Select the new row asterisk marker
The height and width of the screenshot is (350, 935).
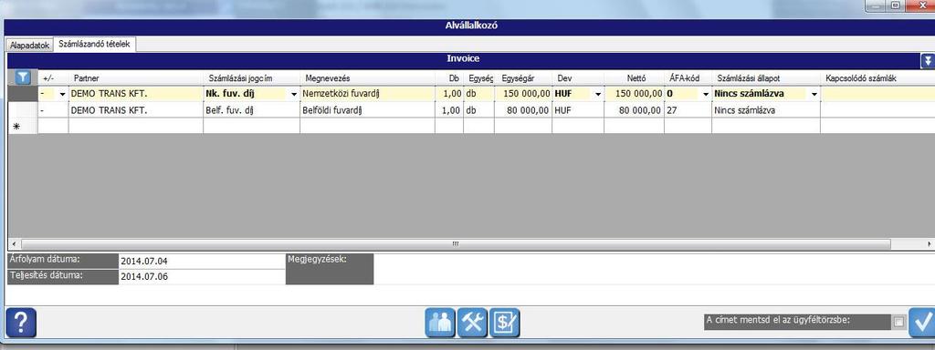point(16,126)
